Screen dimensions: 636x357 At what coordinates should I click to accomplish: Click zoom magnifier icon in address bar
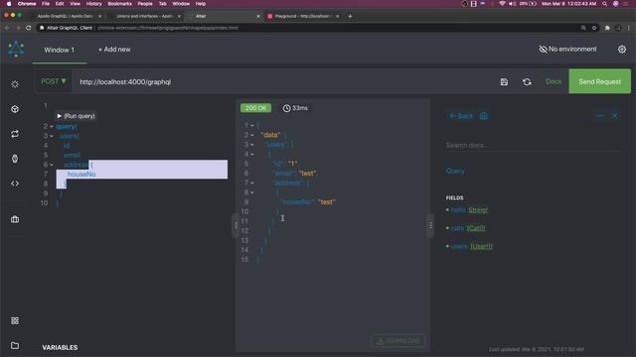point(583,28)
